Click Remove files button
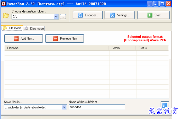The image size is (180, 119). pyautogui.click(x=65, y=38)
